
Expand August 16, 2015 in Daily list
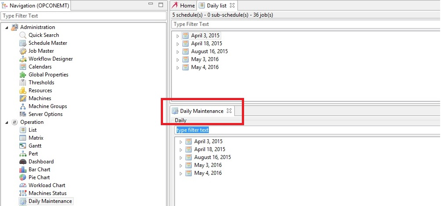(178, 51)
